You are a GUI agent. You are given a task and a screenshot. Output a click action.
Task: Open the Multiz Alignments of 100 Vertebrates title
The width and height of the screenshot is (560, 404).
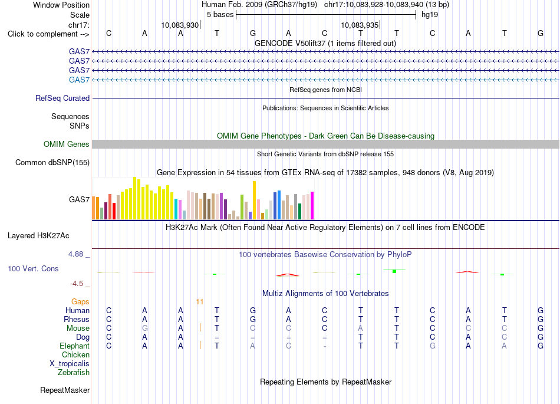tap(325, 294)
